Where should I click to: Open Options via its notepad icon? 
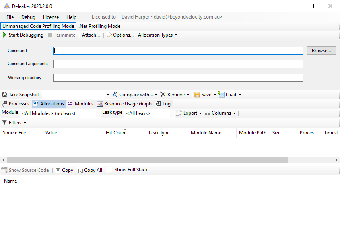[x=109, y=35]
